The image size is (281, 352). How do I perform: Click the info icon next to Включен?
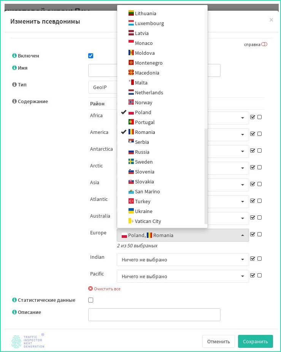coord(14,56)
